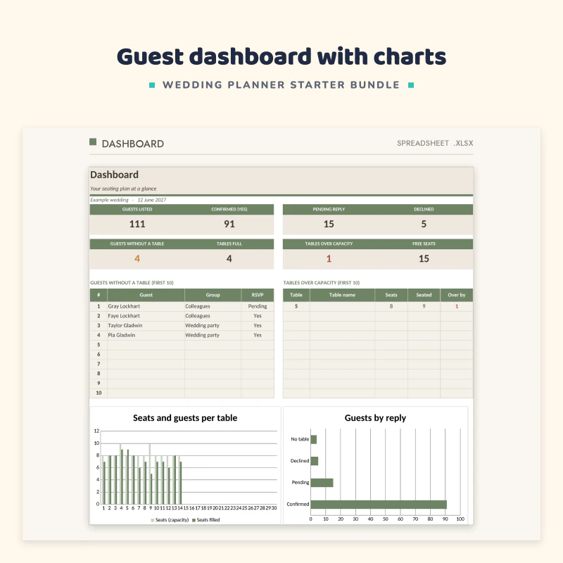This screenshot has width=563, height=563.
Task: Click 'Wedding party' group cell for Taylor Gladwin
Action: pos(213,326)
